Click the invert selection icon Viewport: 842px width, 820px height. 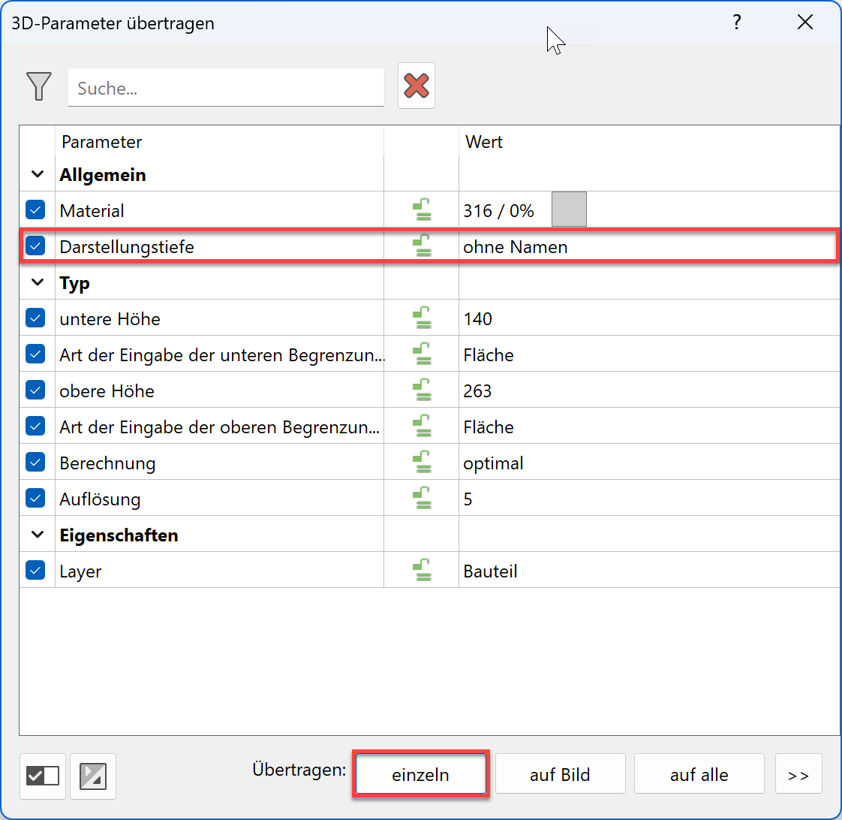93,775
